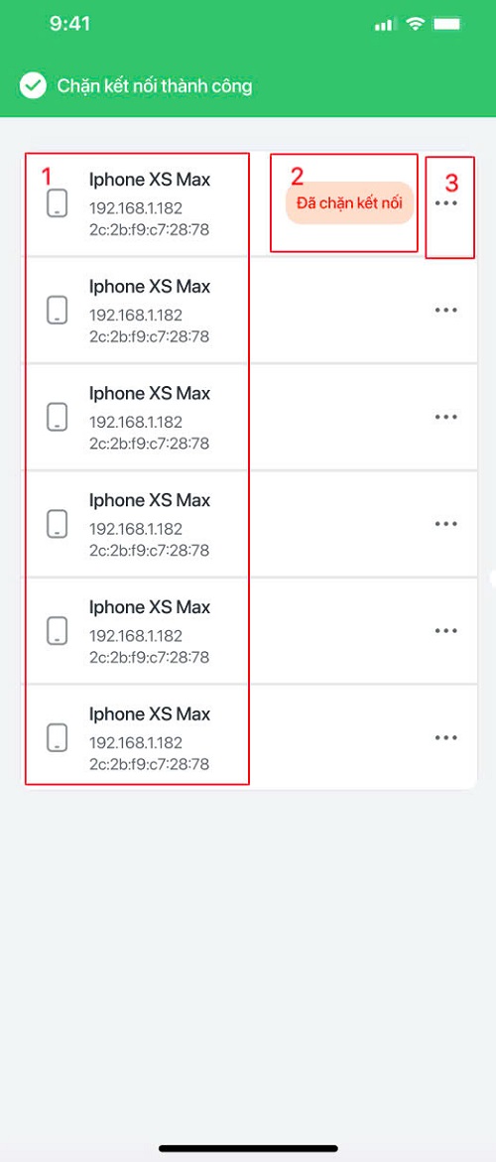Tap the phone icon of first device
496x1162 pixels.
point(57,203)
